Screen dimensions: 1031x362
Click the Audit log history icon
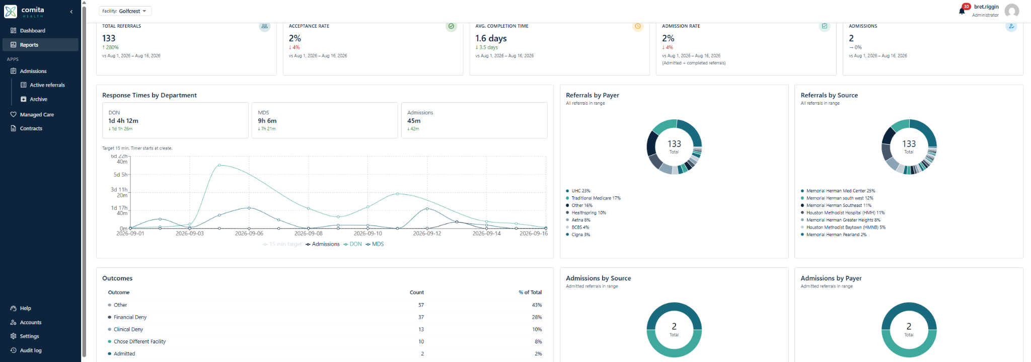pyautogui.click(x=14, y=350)
